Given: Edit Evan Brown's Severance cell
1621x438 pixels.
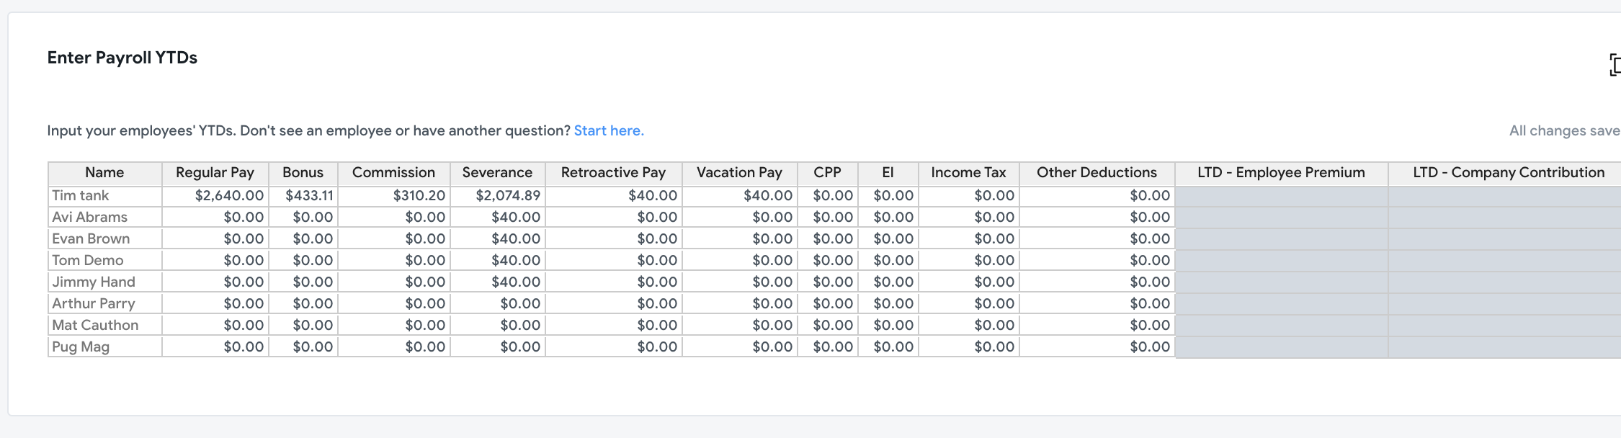Looking at the screenshot, I should click(498, 238).
